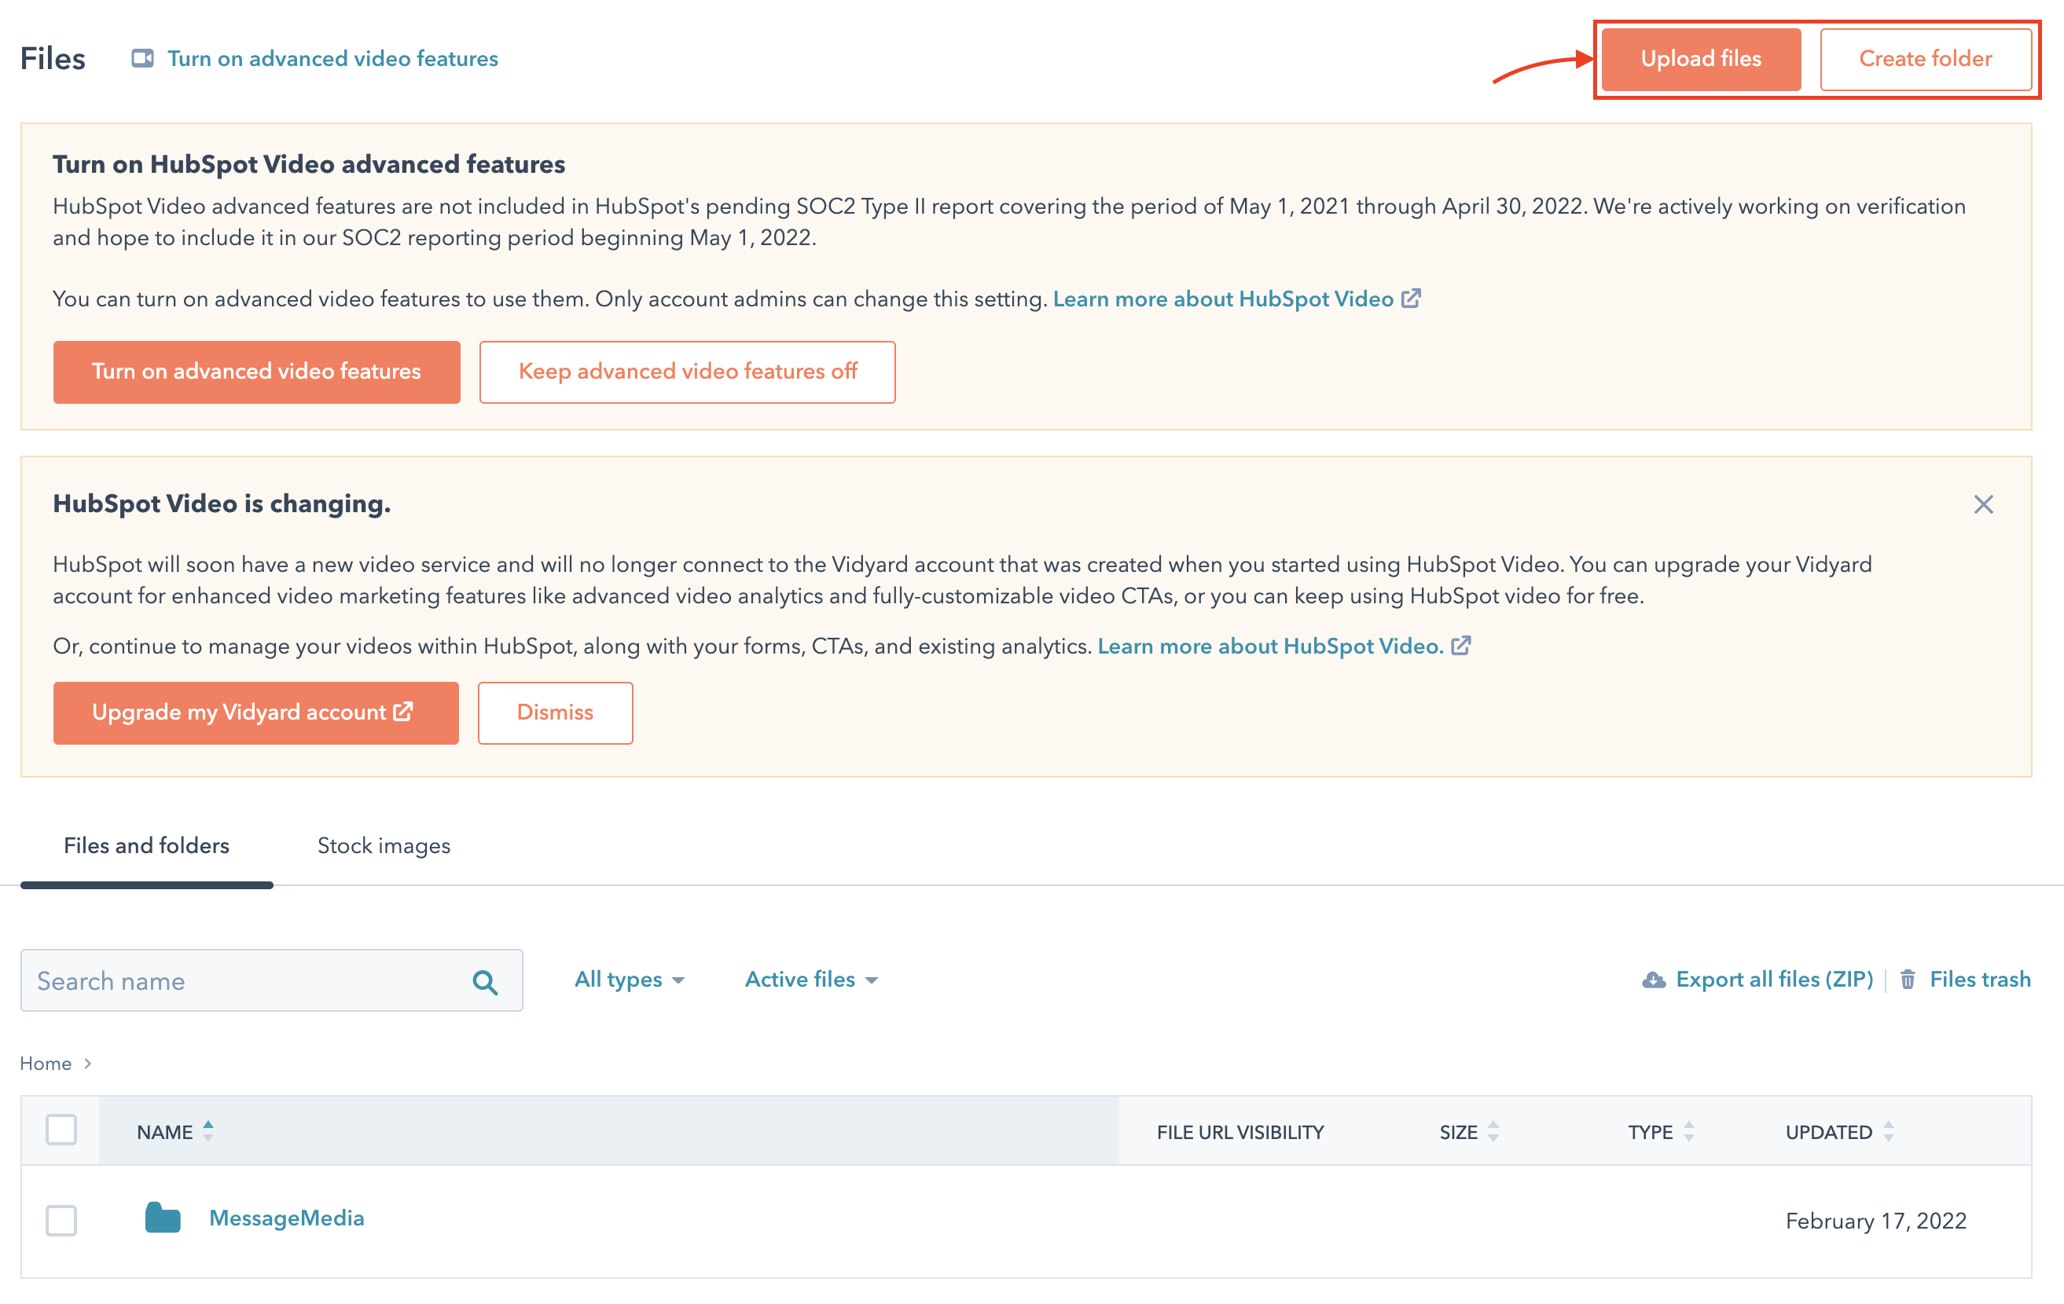The width and height of the screenshot is (2064, 1304).
Task: Click the external link icon on Upgrade my Vidyard account
Action: click(x=403, y=712)
